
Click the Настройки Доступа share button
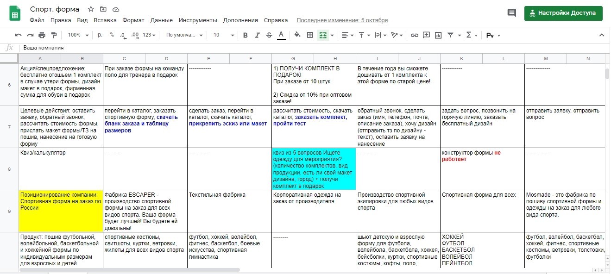point(563,13)
